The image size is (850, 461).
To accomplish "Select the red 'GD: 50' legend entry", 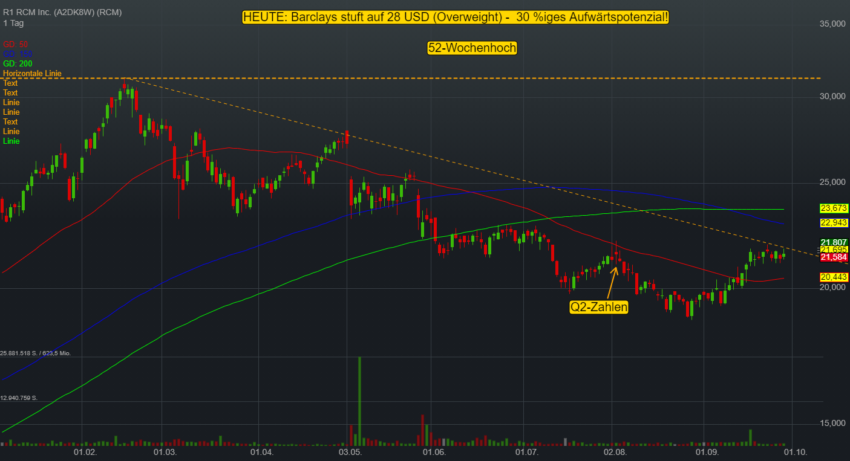I will (x=15, y=44).
